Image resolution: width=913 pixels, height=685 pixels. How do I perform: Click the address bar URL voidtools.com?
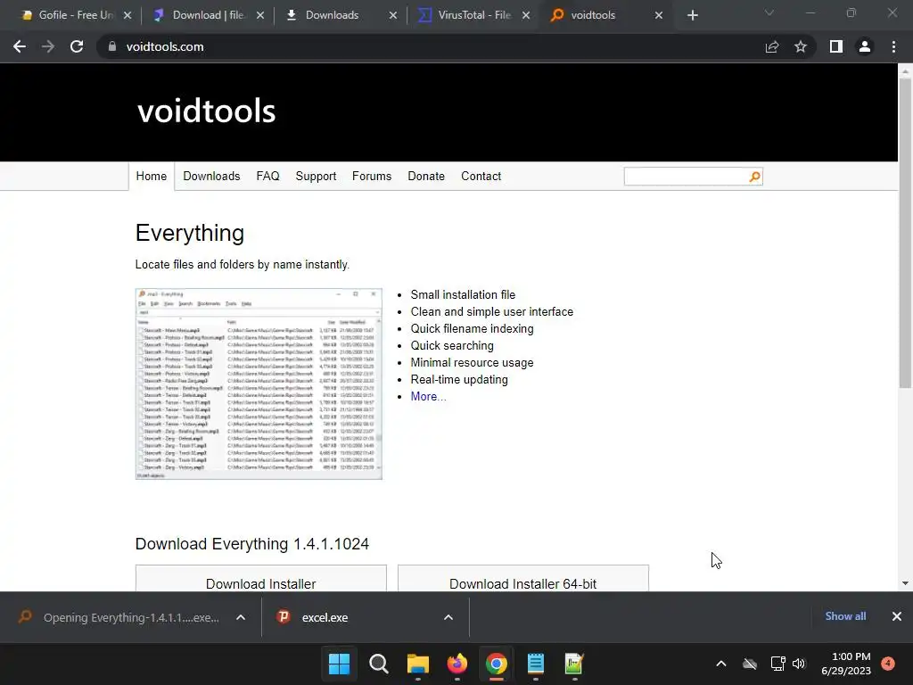click(165, 46)
